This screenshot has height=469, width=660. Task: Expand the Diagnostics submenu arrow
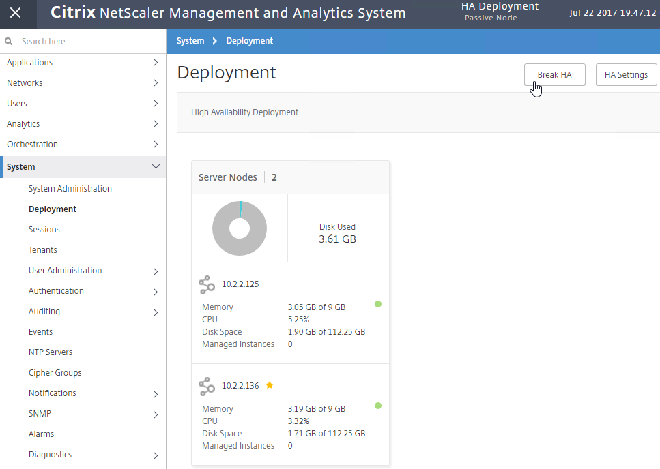coord(156,455)
